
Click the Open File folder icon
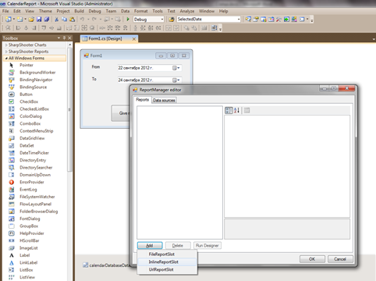tap(31, 20)
